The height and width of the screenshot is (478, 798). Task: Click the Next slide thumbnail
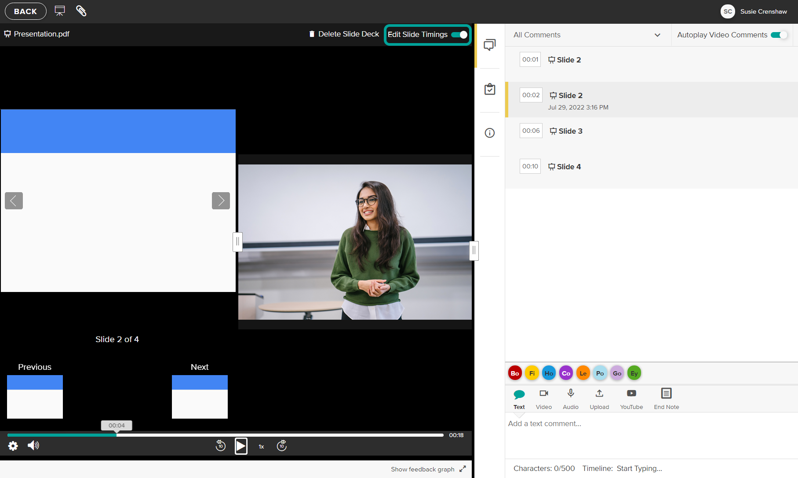[200, 397]
